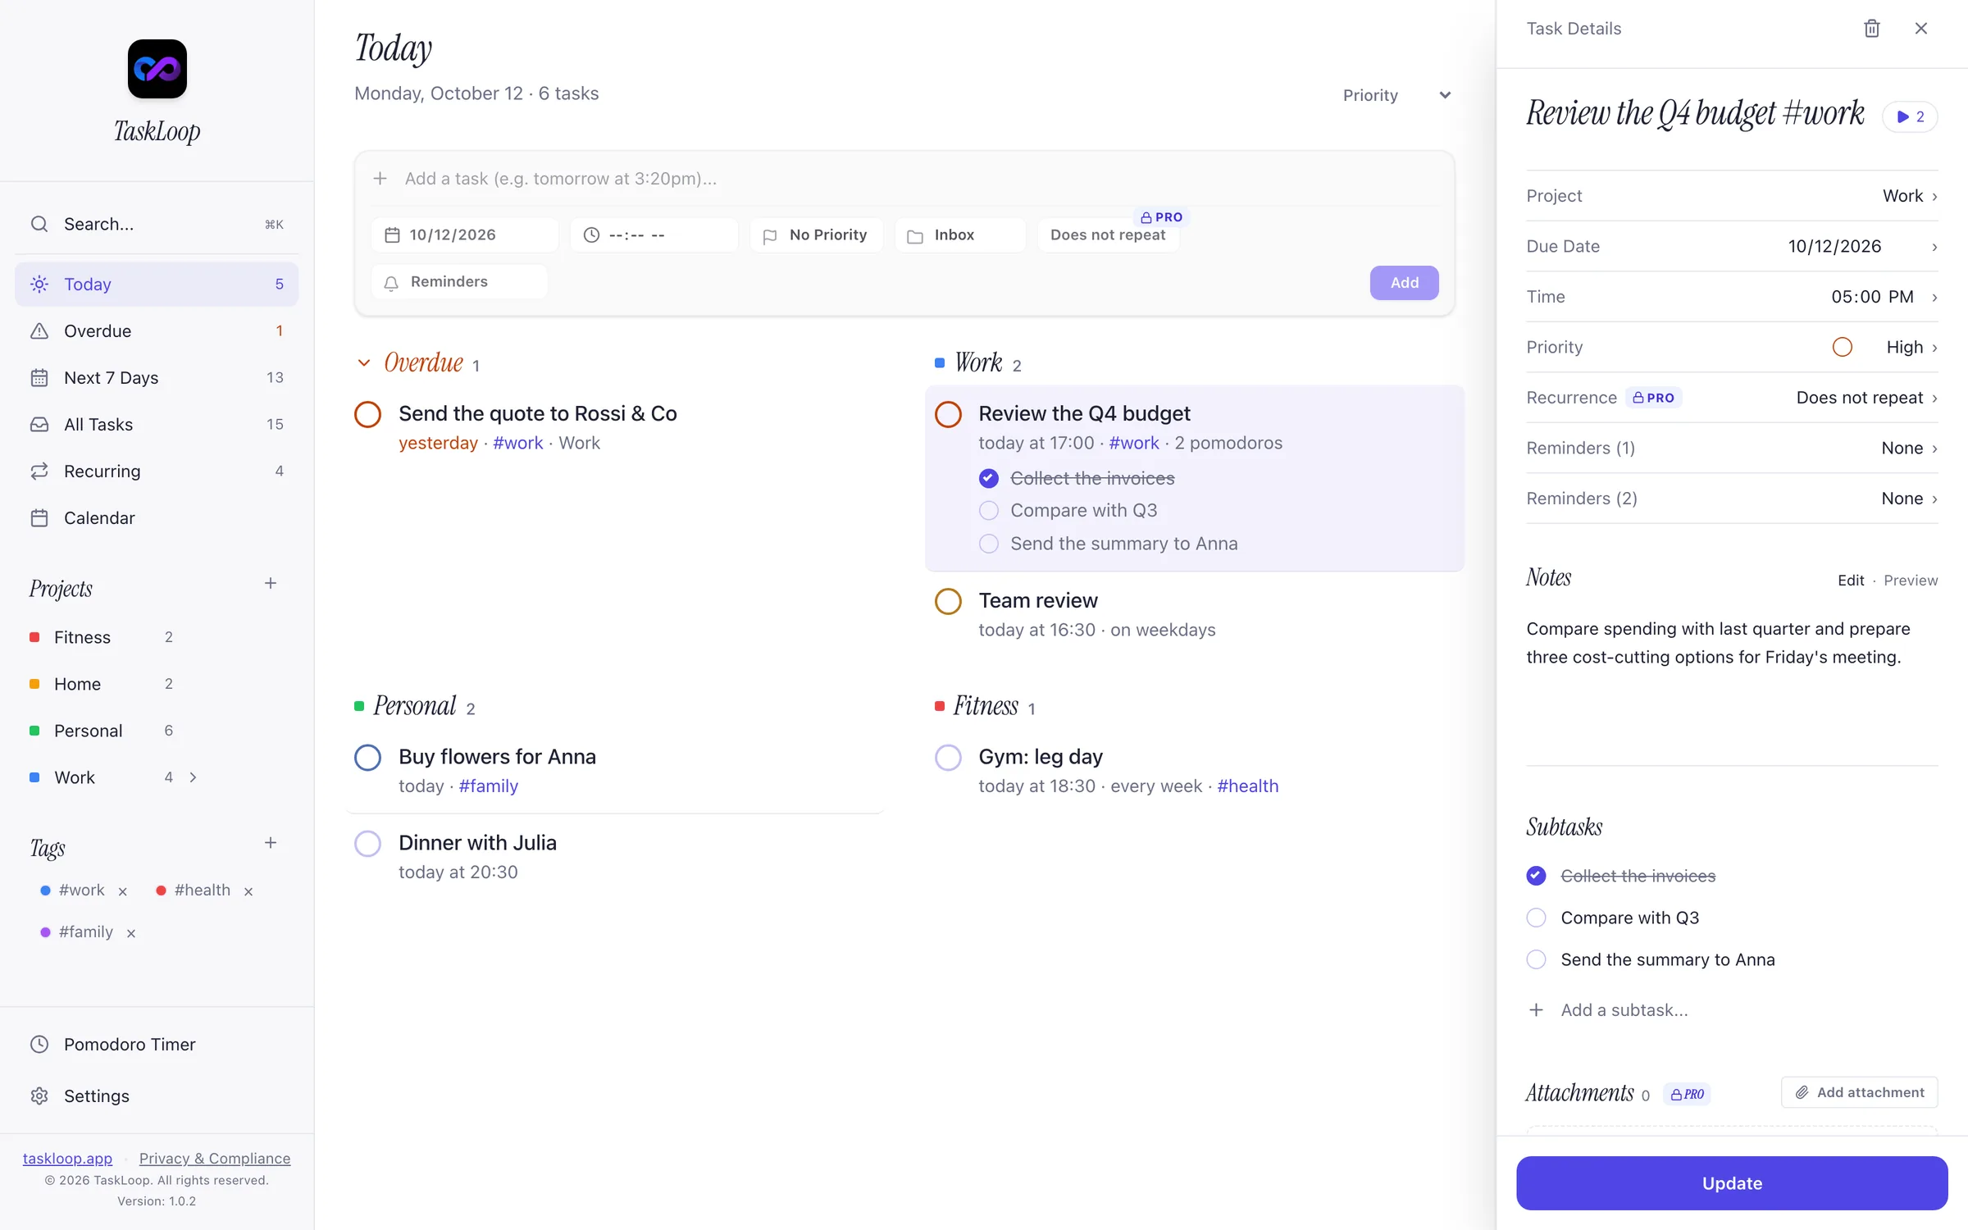Viewport: 1968px width, 1230px height.
Task: Open the Privacy & Compliance link
Action: [x=215, y=1158]
